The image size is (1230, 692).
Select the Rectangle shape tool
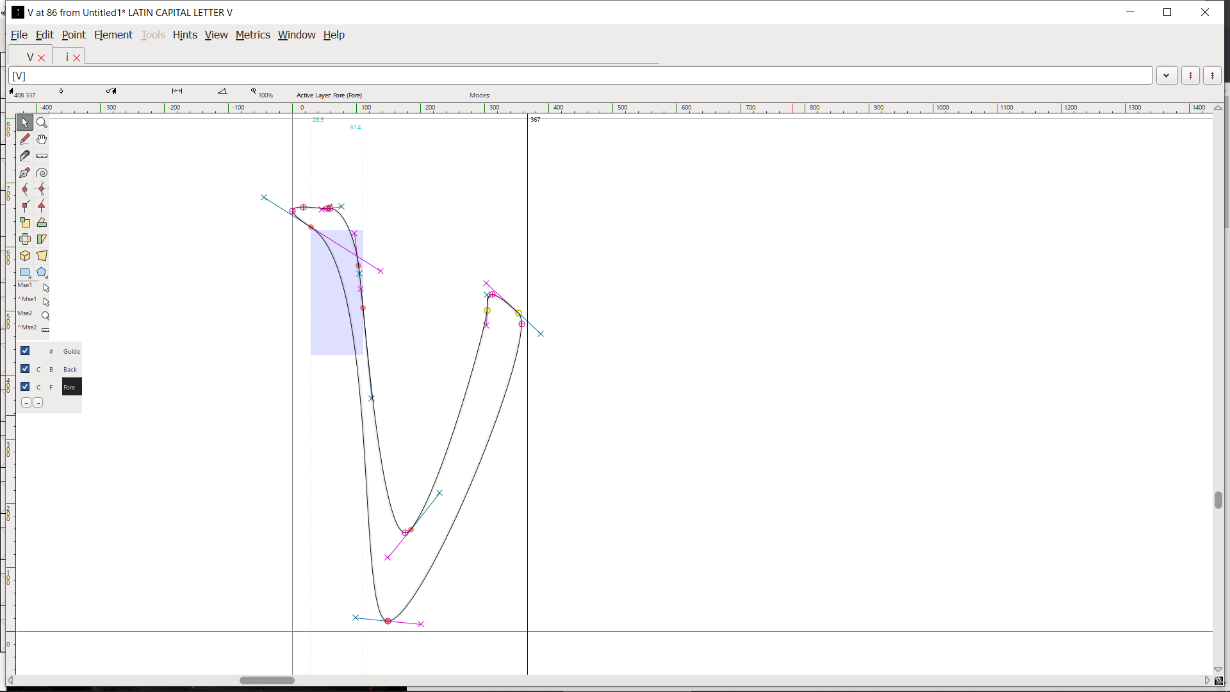25,272
